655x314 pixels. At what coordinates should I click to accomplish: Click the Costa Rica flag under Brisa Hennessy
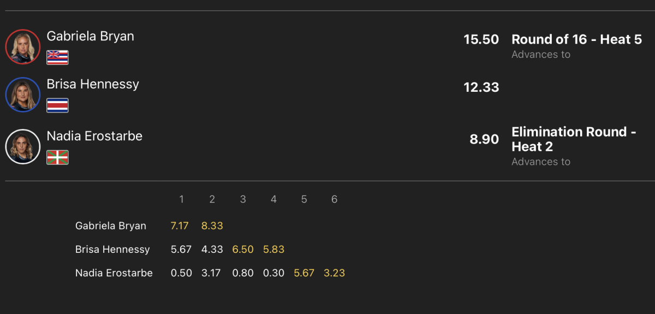pos(57,105)
